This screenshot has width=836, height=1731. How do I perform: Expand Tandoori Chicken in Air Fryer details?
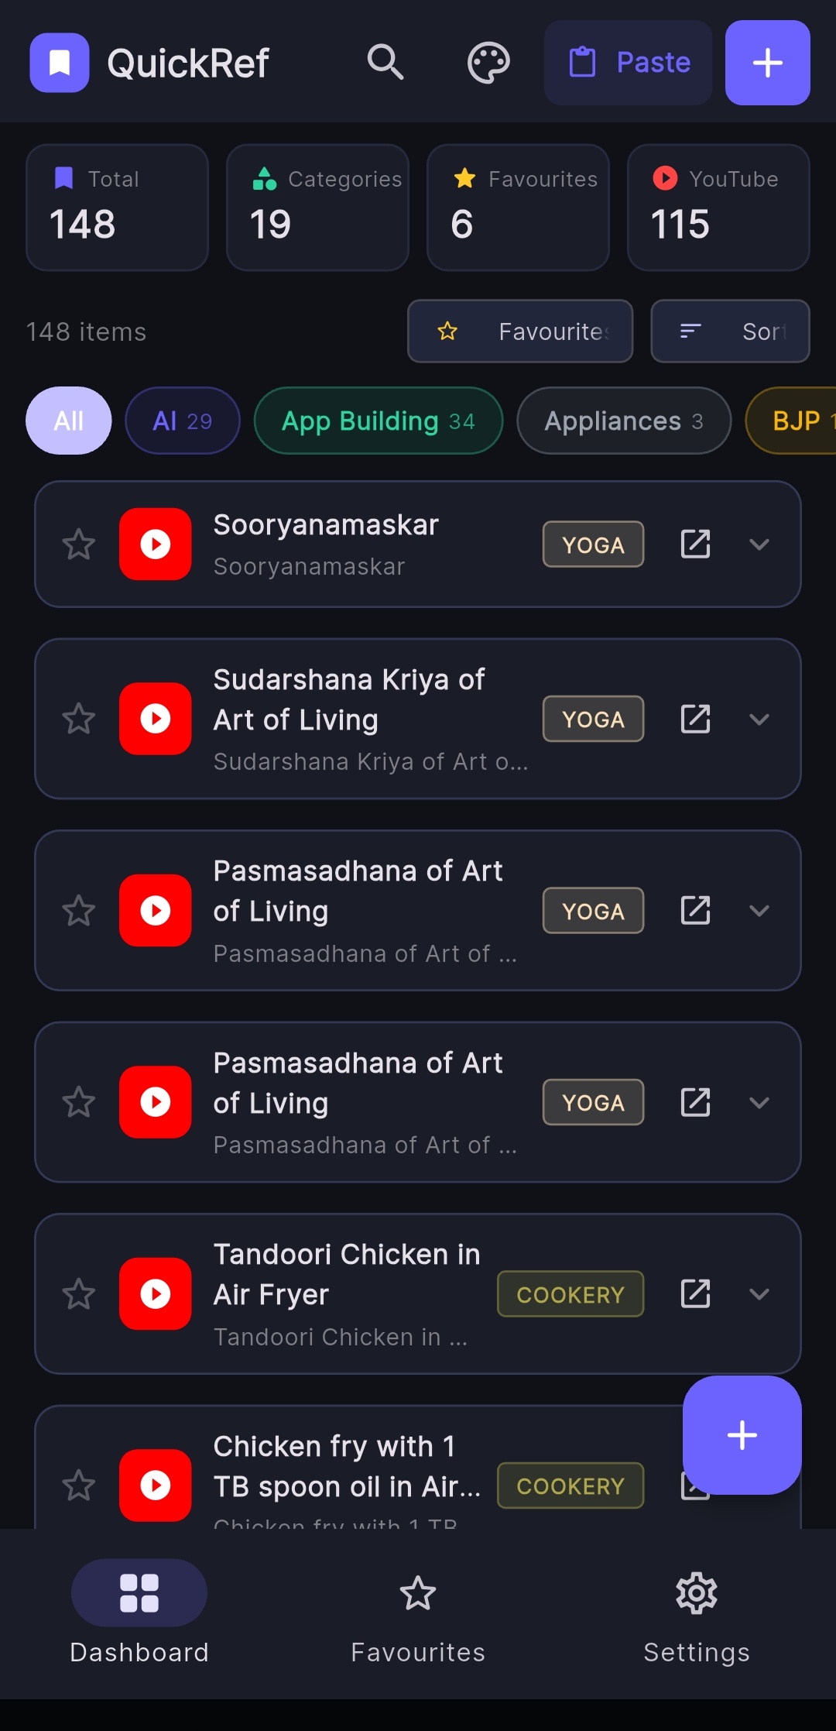tap(759, 1293)
